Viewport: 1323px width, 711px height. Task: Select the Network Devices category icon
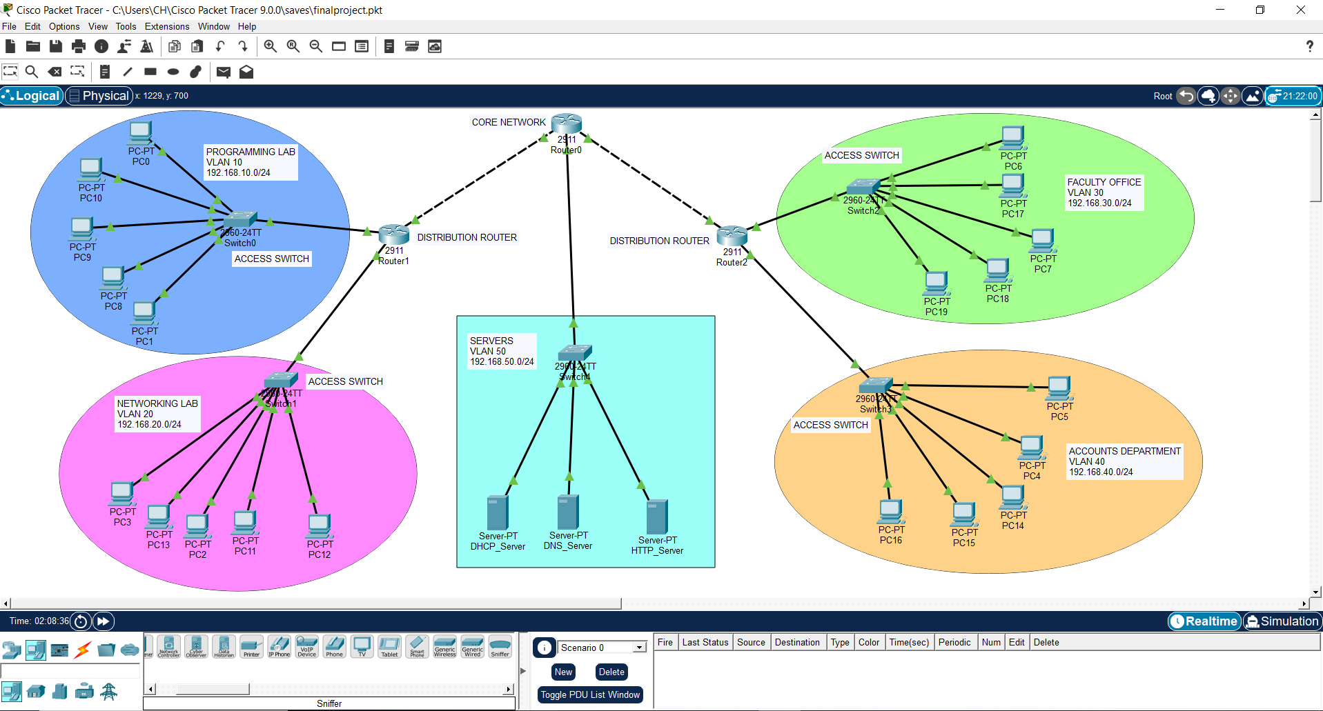[x=12, y=650]
